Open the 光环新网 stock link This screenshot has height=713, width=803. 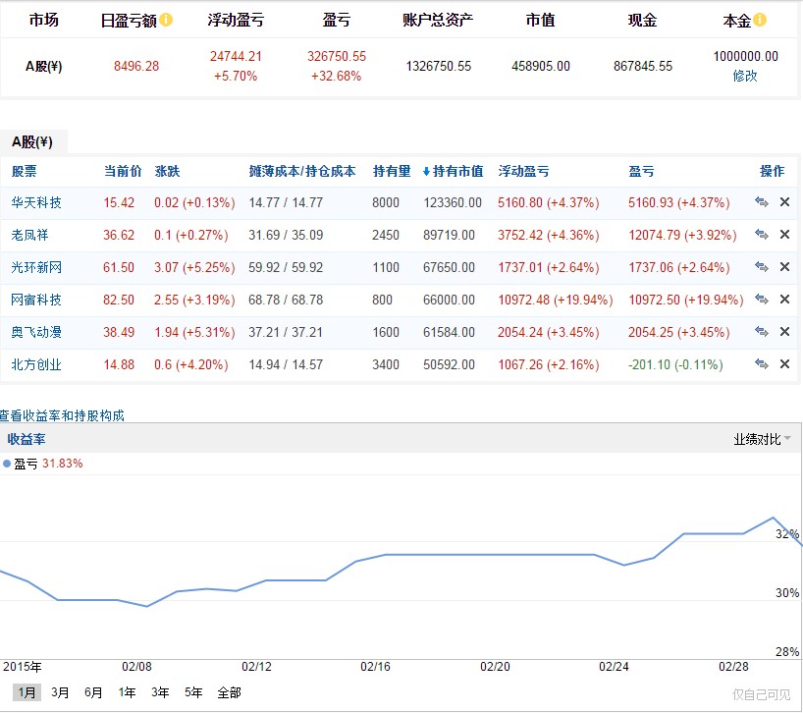[36, 267]
